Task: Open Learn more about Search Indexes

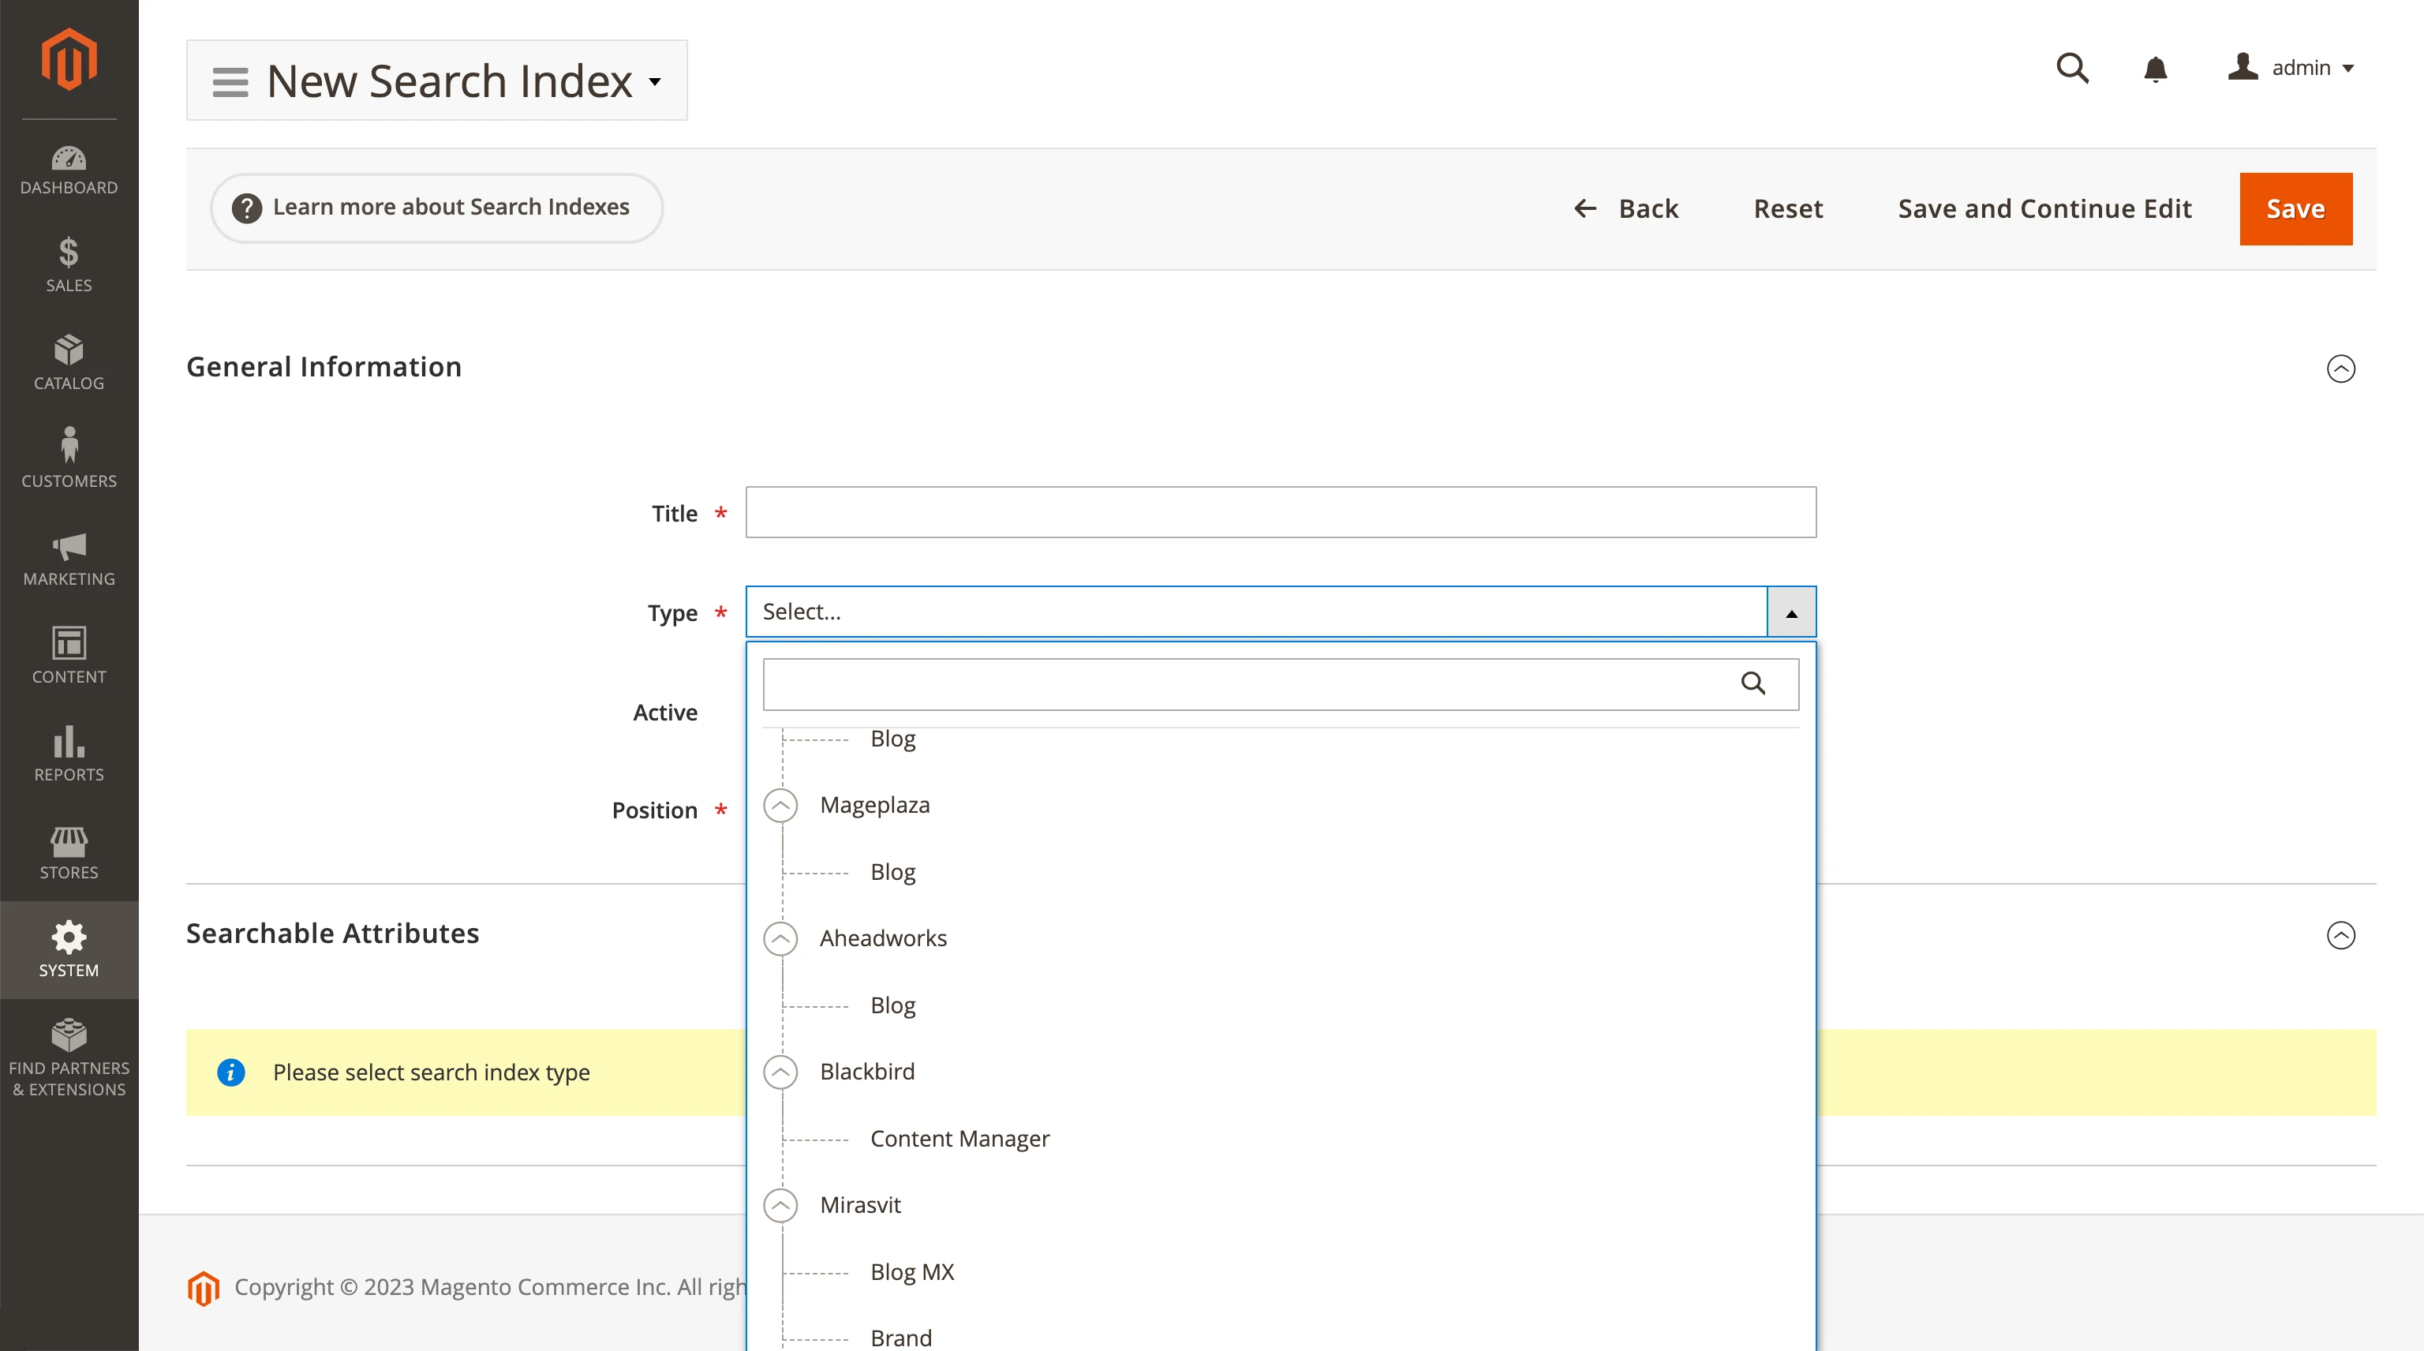Action: (x=436, y=207)
